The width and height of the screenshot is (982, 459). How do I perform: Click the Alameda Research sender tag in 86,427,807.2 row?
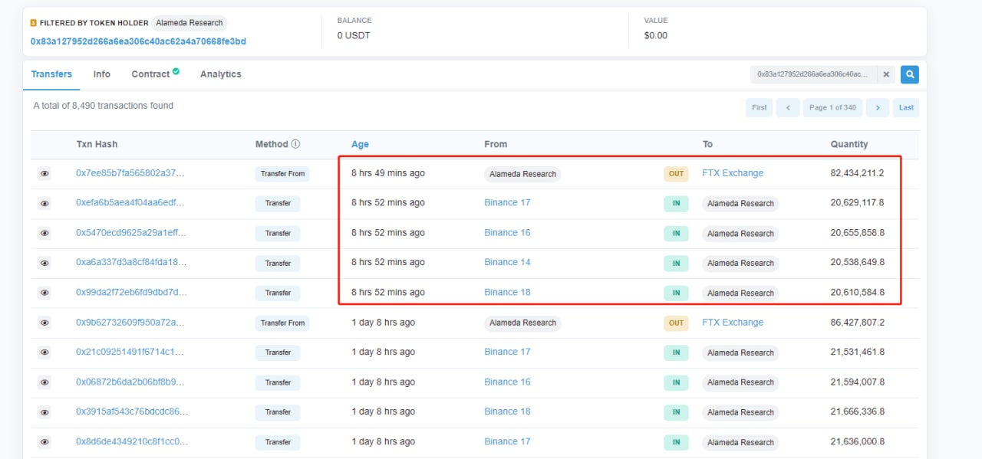(522, 323)
